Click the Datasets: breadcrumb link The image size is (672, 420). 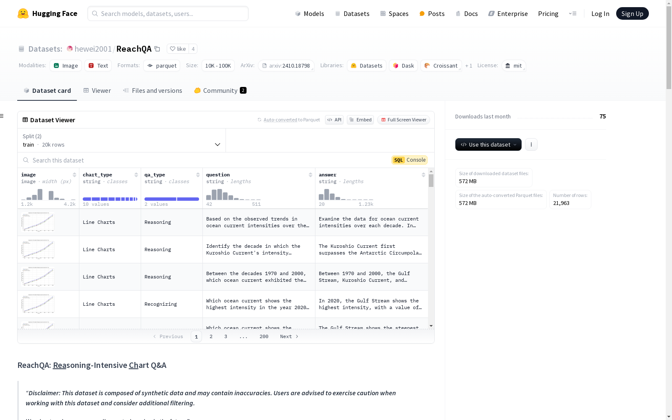(x=45, y=49)
